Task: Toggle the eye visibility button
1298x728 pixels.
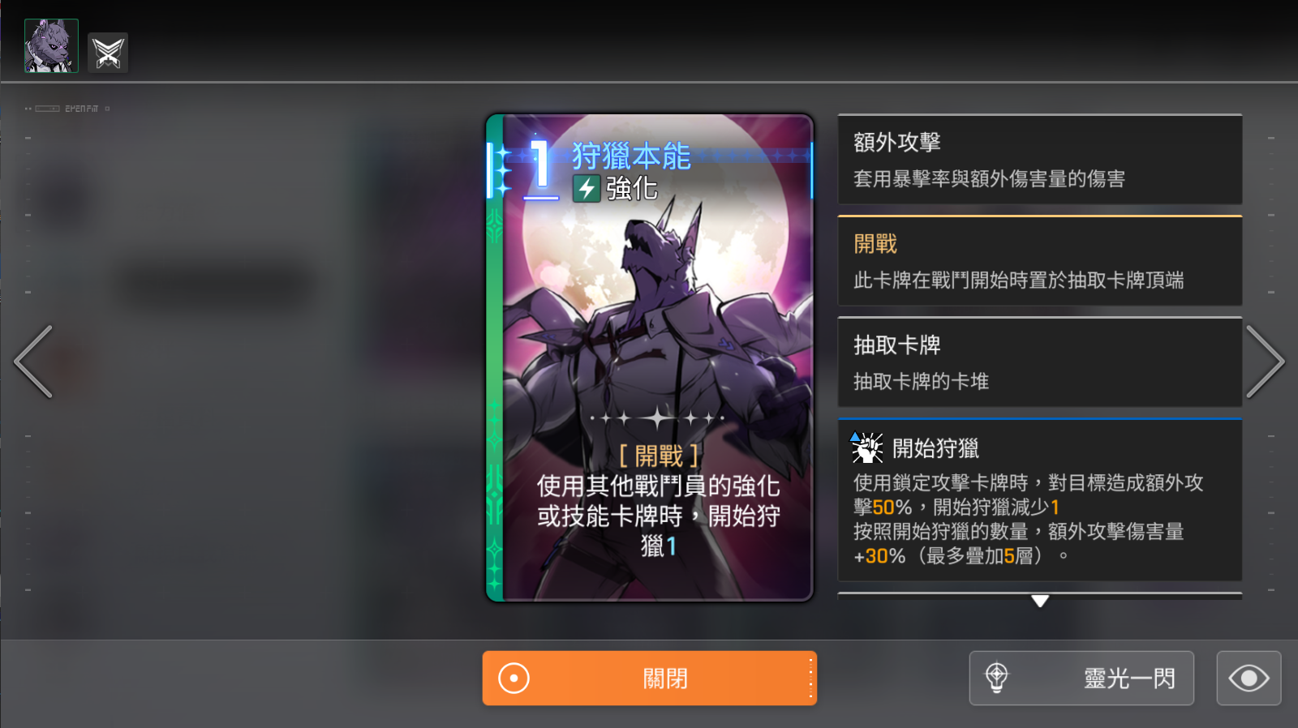Action: pos(1249,678)
